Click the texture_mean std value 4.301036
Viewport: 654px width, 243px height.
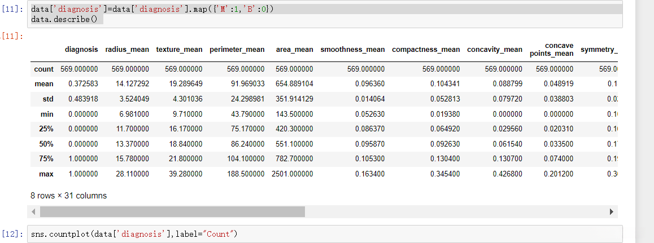pyautogui.click(x=188, y=99)
